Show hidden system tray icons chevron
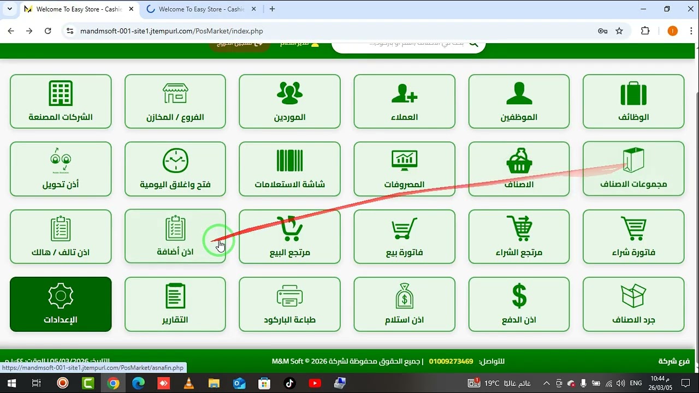The height and width of the screenshot is (393, 699). tap(546, 383)
